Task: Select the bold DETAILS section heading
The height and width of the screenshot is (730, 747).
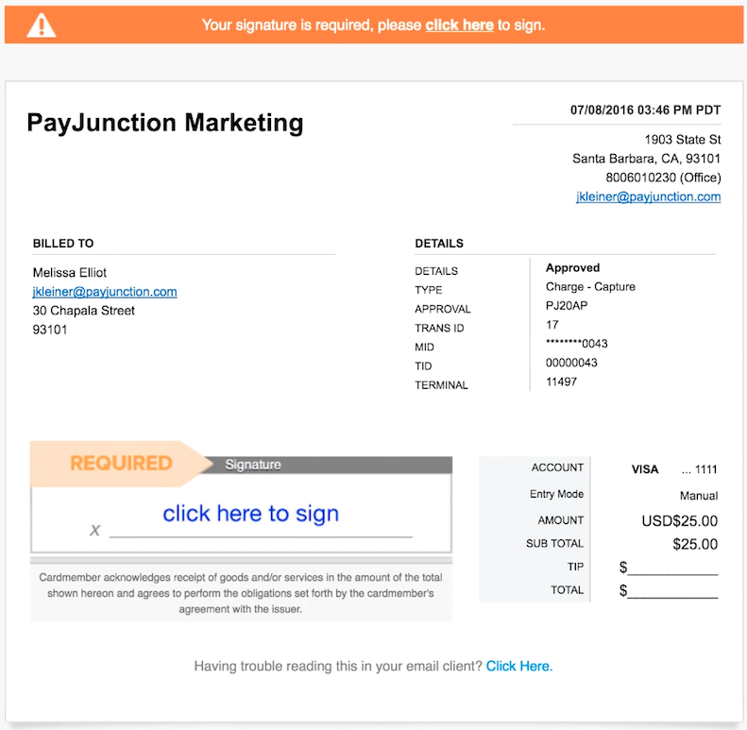Action: pyautogui.click(x=439, y=243)
